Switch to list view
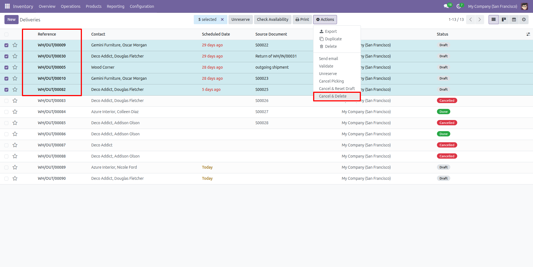 493,19
